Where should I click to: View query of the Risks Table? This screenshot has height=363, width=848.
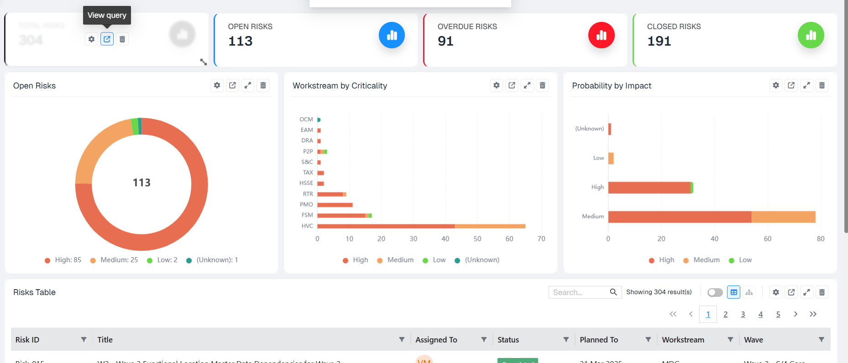[791, 292]
